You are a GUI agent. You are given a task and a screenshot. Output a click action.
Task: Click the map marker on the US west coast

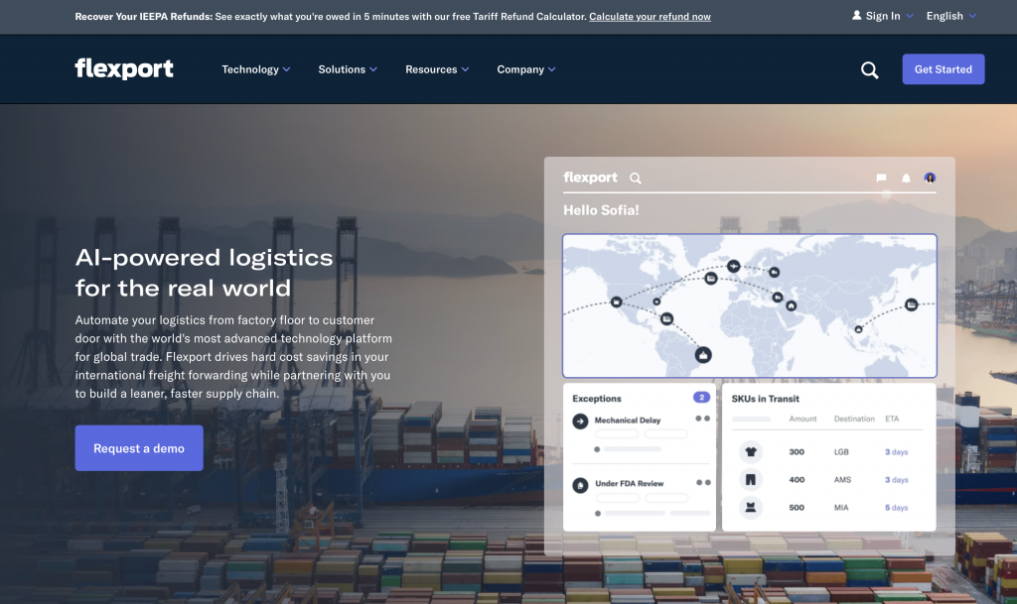[x=616, y=302]
